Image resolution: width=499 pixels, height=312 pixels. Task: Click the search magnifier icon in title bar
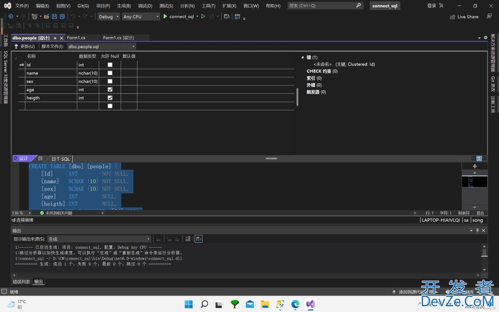tap(358, 5)
